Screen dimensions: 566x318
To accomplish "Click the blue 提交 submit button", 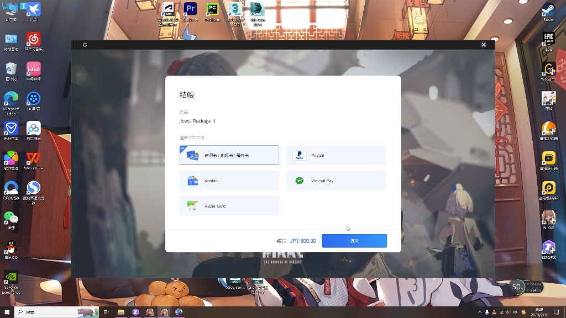I will [x=354, y=241].
